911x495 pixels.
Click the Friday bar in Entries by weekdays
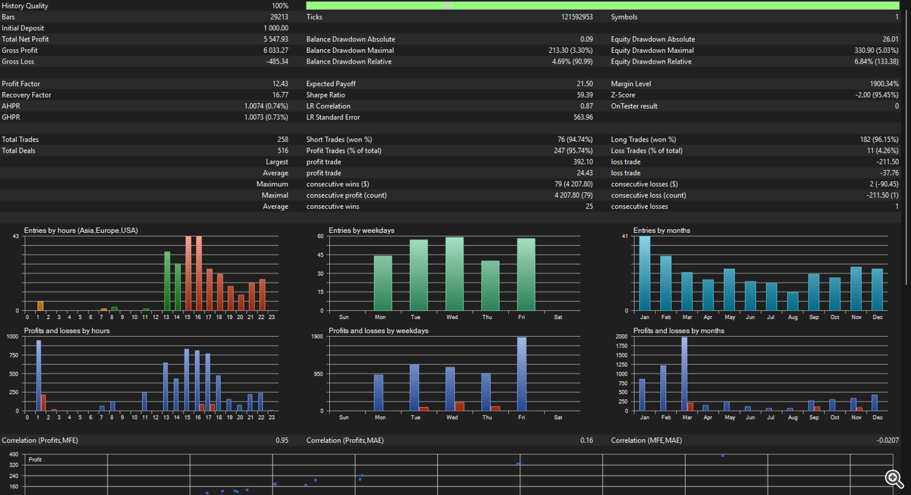526,274
